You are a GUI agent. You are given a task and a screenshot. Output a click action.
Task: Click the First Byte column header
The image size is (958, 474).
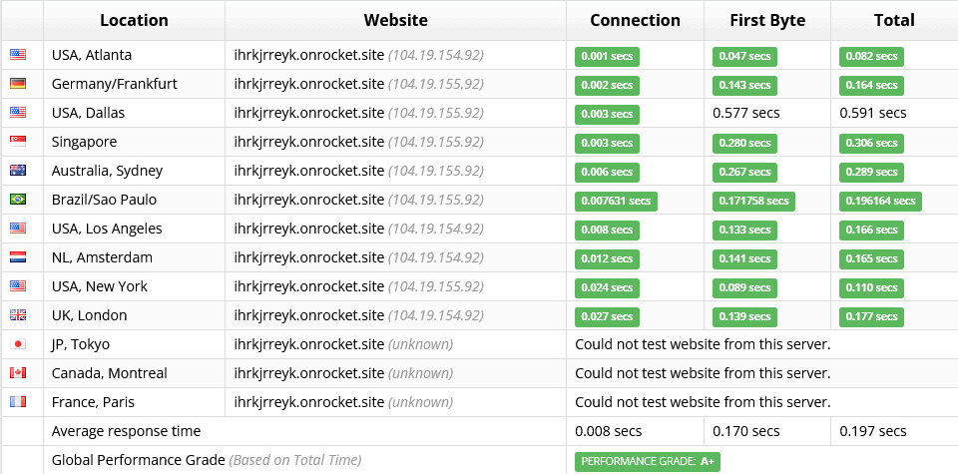point(767,20)
